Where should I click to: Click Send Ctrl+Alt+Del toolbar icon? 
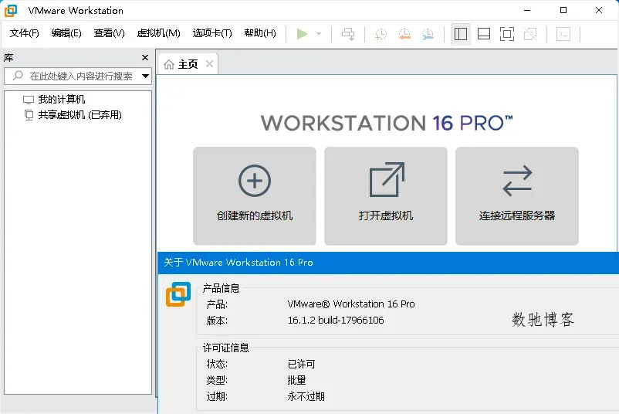pyautogui.click(x=348, y=34)
